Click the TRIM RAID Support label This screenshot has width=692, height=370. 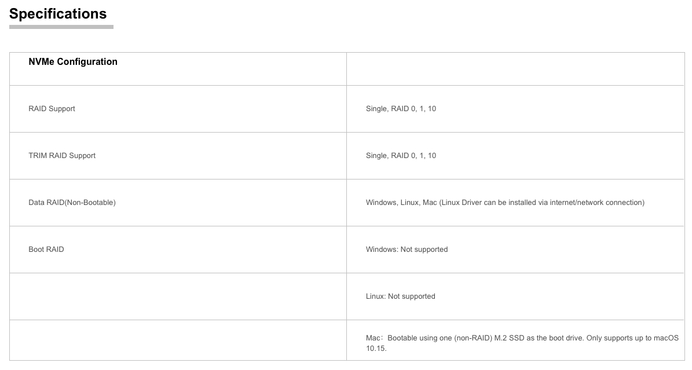pos(62,155)
